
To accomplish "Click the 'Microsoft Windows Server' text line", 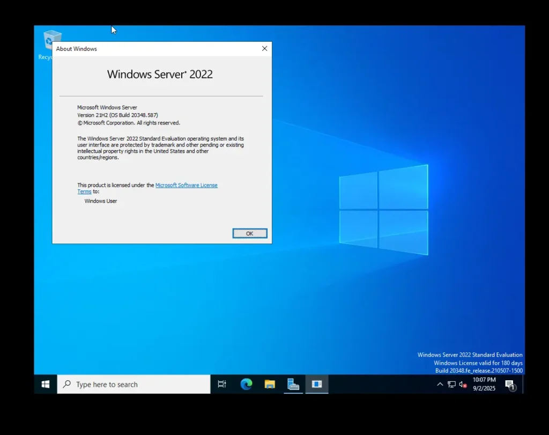I will (107, 107).
